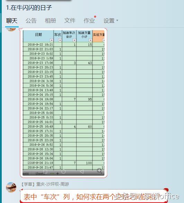Click the 加油方量小计 value 95
Screen dimensions: 184x203
coord(84,99)
